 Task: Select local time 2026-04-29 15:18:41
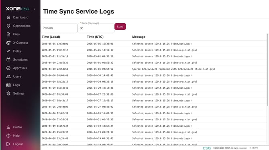(x=55, y=88)
